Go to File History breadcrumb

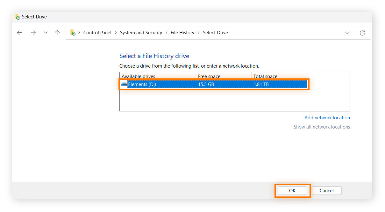[182, 33]
